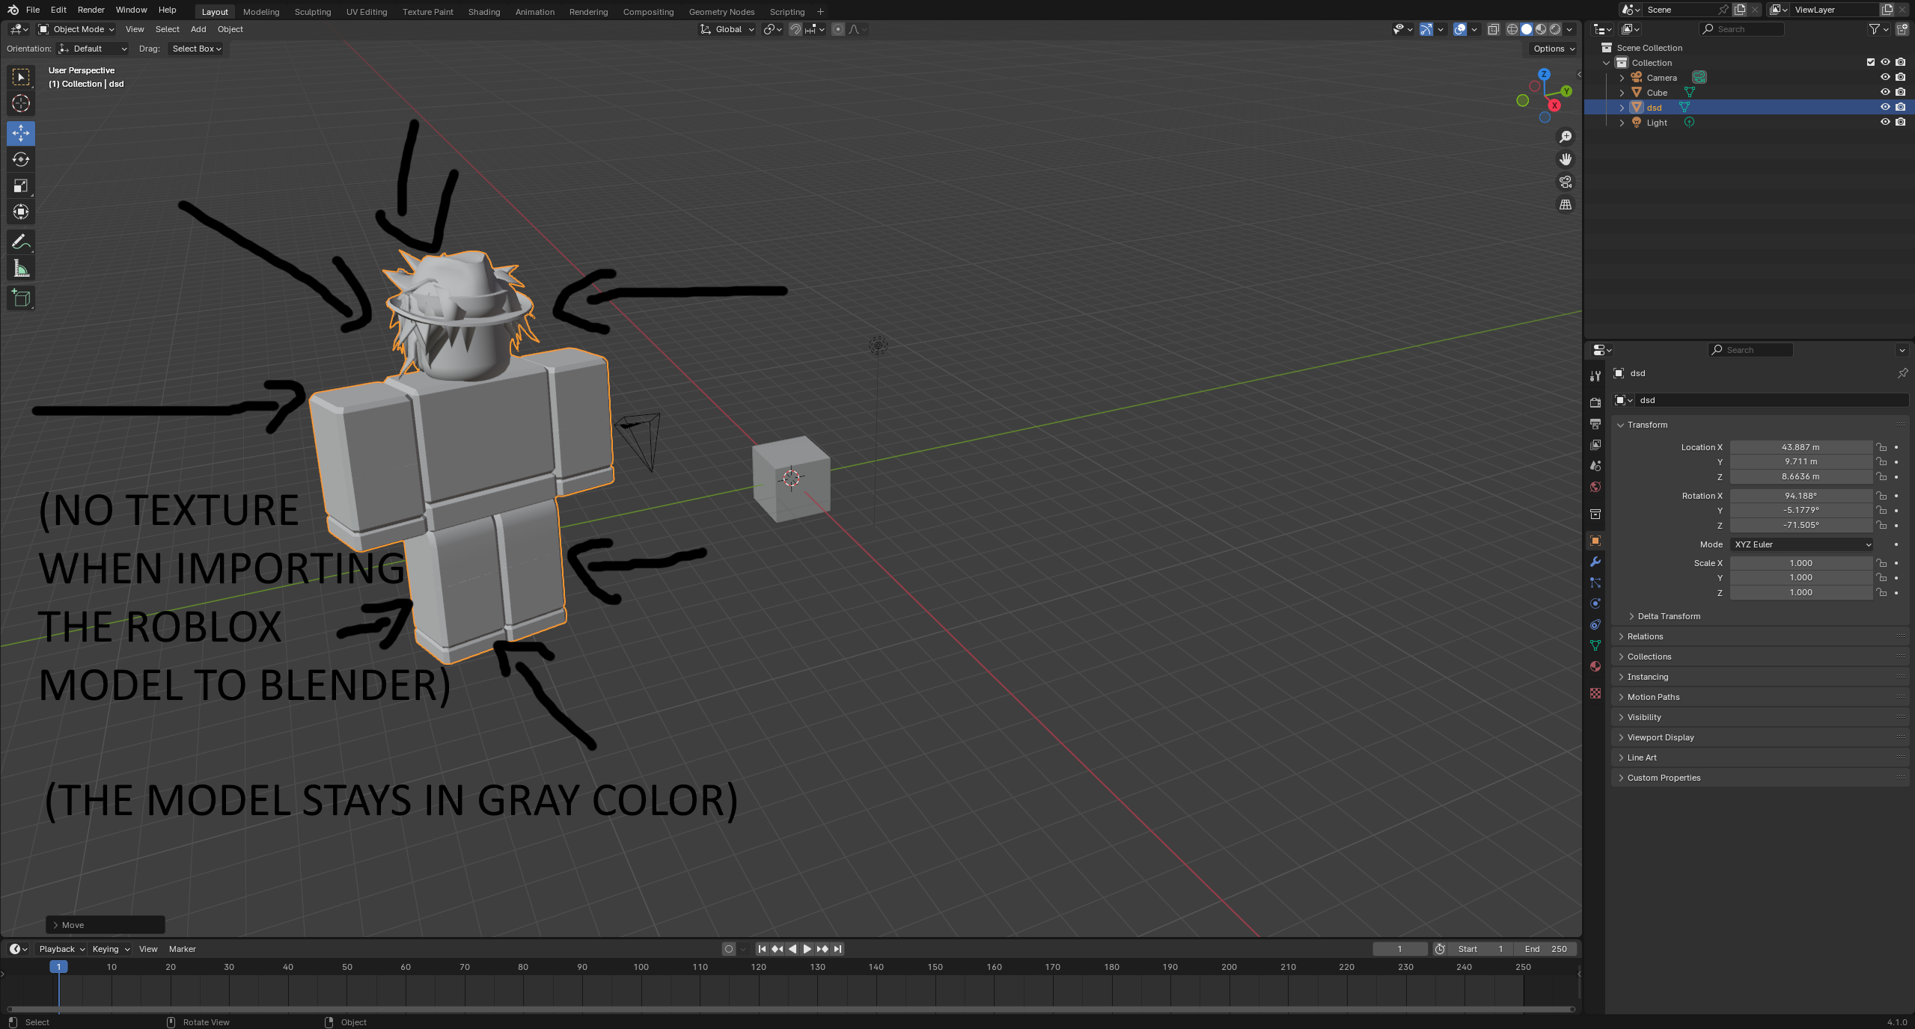
Task: Open the View Layer properties tab
Action: 1595,444
